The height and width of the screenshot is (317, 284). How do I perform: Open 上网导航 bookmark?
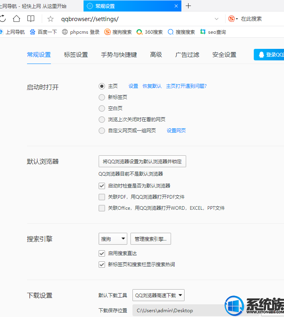click(12, 32)
